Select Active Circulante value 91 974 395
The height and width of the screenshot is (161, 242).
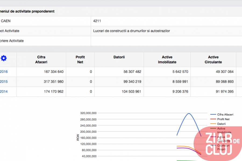[225, 92]
